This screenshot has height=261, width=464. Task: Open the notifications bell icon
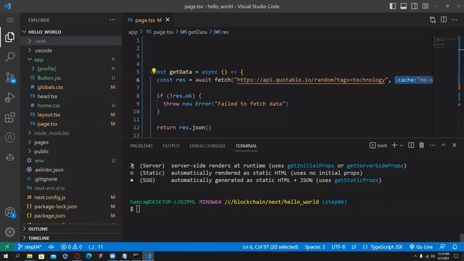click(x=455, y=246)
